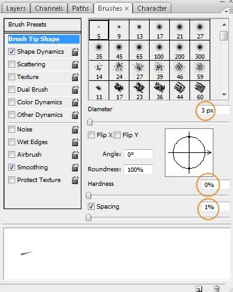
Task: Enable the Texture checkbox
Action: 11,77
